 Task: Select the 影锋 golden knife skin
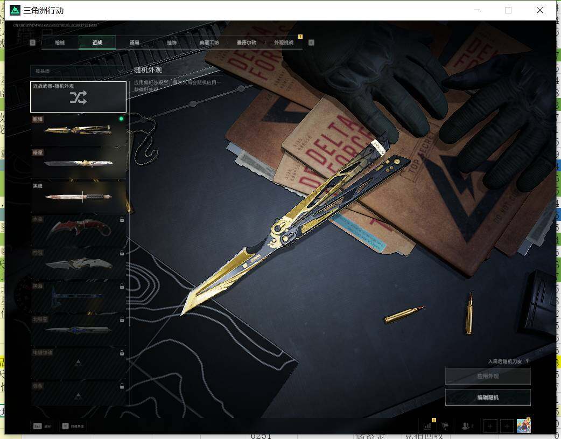(x=79, y=130)
